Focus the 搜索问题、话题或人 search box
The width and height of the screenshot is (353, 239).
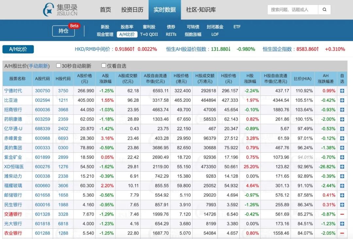pyautogui.click(x=293, y=9)
